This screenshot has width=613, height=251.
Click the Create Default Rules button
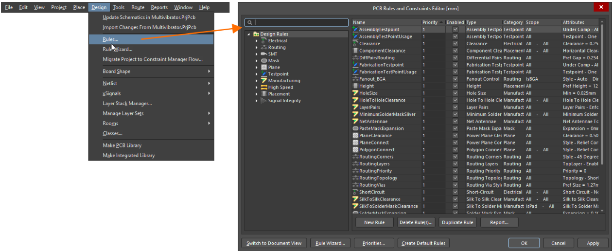[x=423, y=243]
